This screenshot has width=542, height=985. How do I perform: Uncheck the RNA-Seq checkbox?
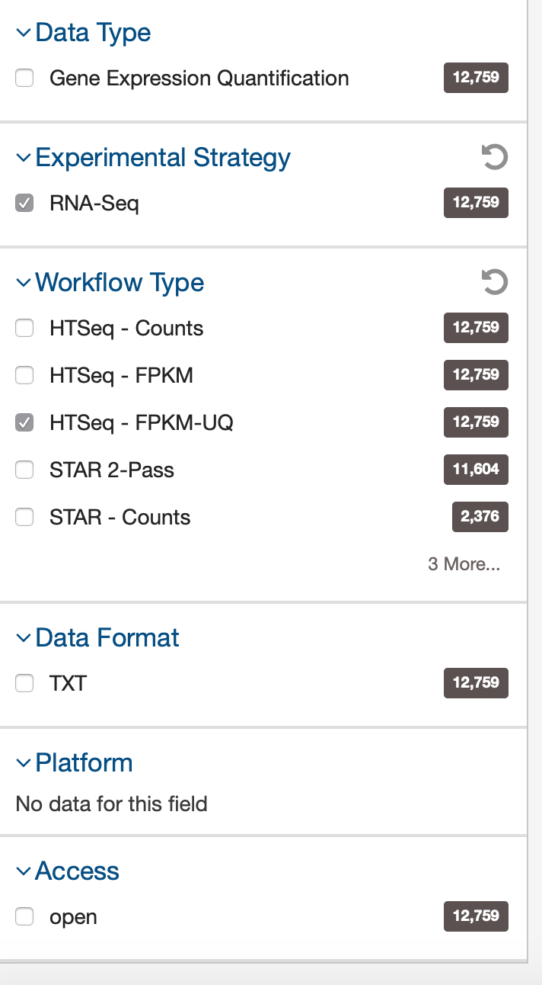click(24, 203)
